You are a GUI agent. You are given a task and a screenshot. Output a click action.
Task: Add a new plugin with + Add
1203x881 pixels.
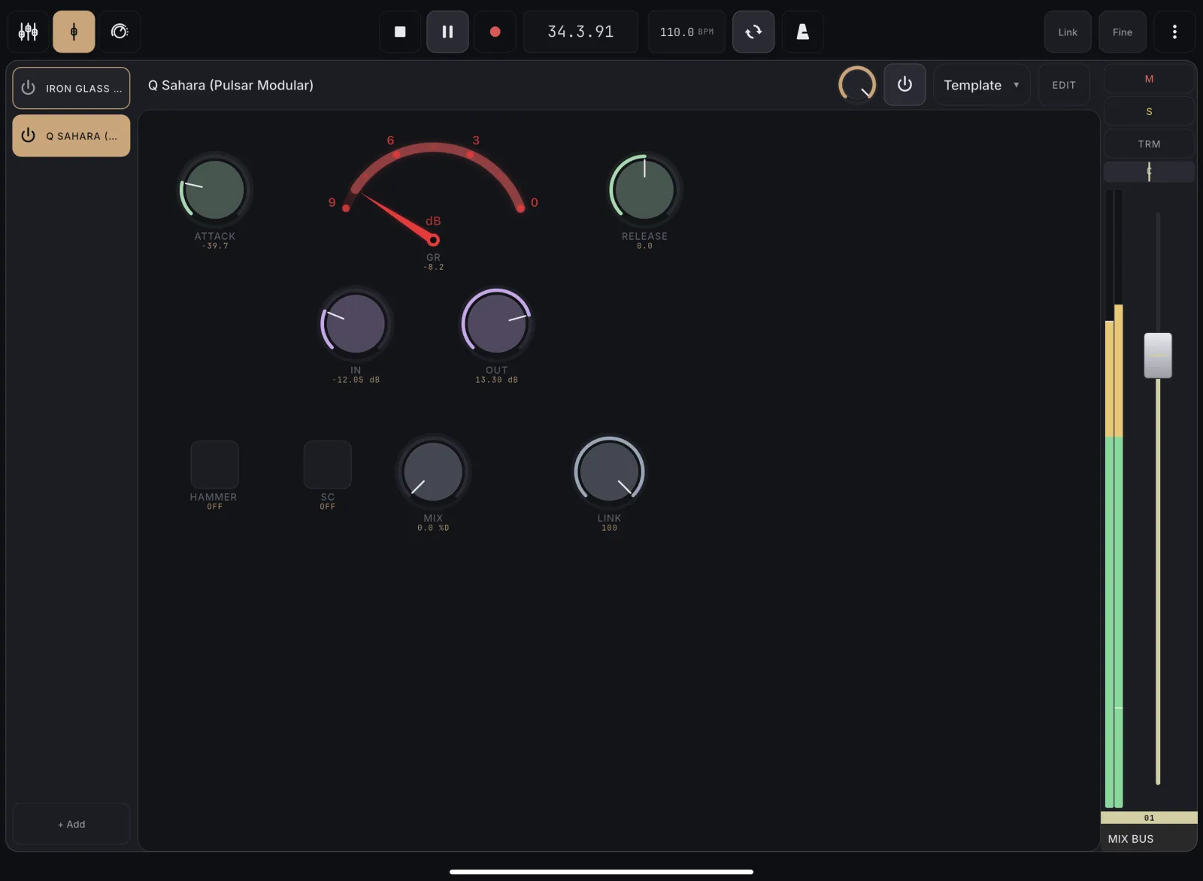pyautogui.click(x=71, y=824)
